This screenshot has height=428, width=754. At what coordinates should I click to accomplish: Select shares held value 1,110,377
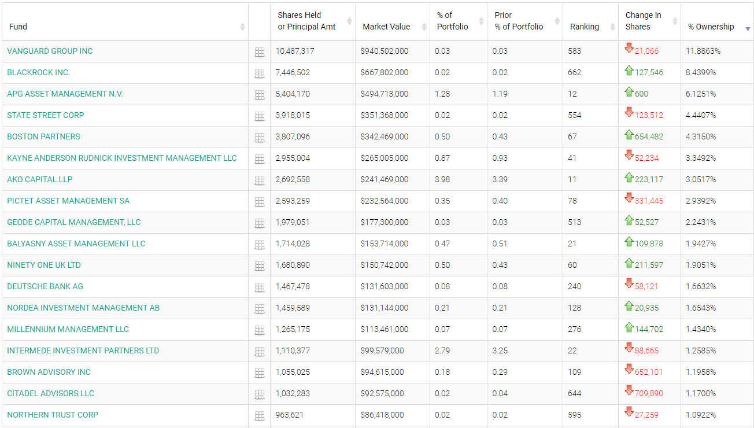click(x=293, y=350)
